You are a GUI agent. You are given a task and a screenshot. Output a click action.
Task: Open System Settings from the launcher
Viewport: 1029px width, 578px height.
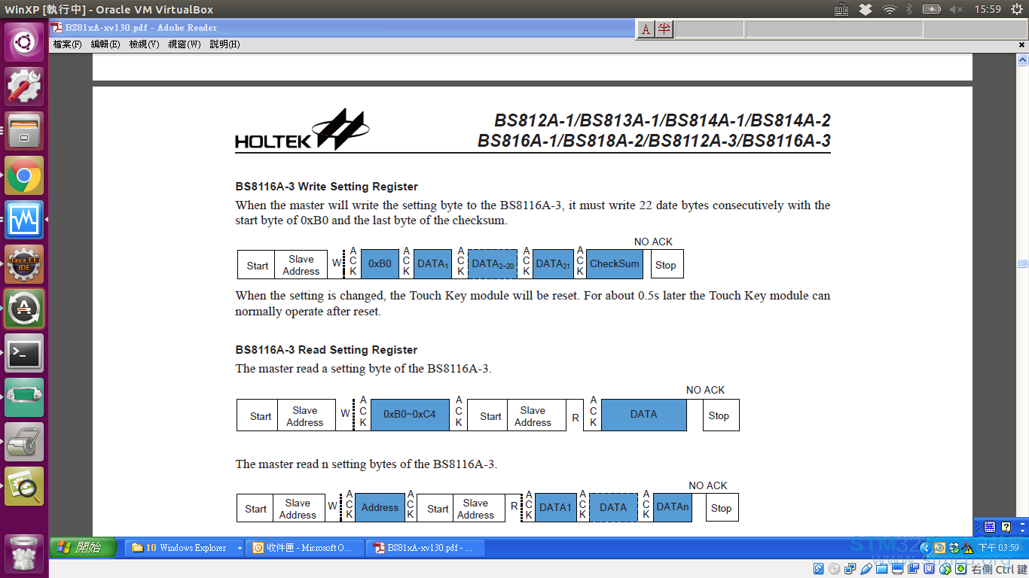tap(24, 87)
